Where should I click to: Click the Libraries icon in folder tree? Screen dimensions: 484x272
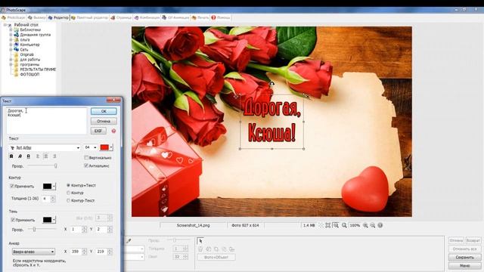click(x=17, y=30)
